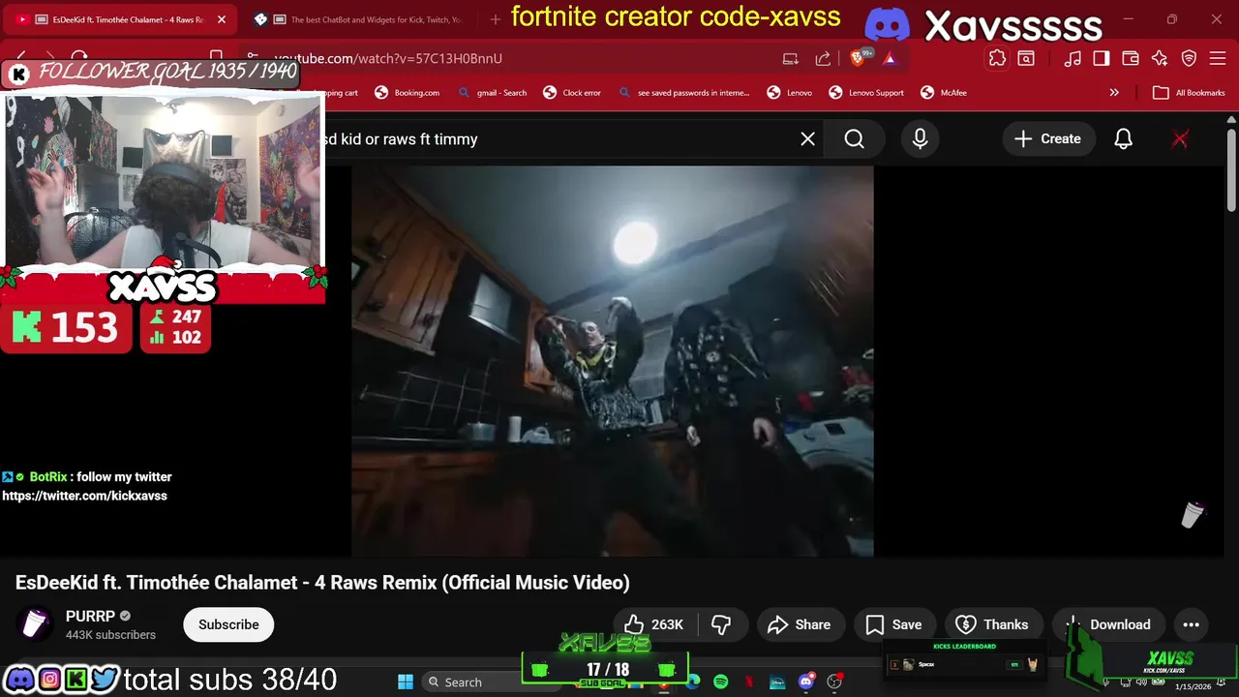Open the browser hamburger main menu
This screenshot has height=697, width=1239.
pos(1218,58)
